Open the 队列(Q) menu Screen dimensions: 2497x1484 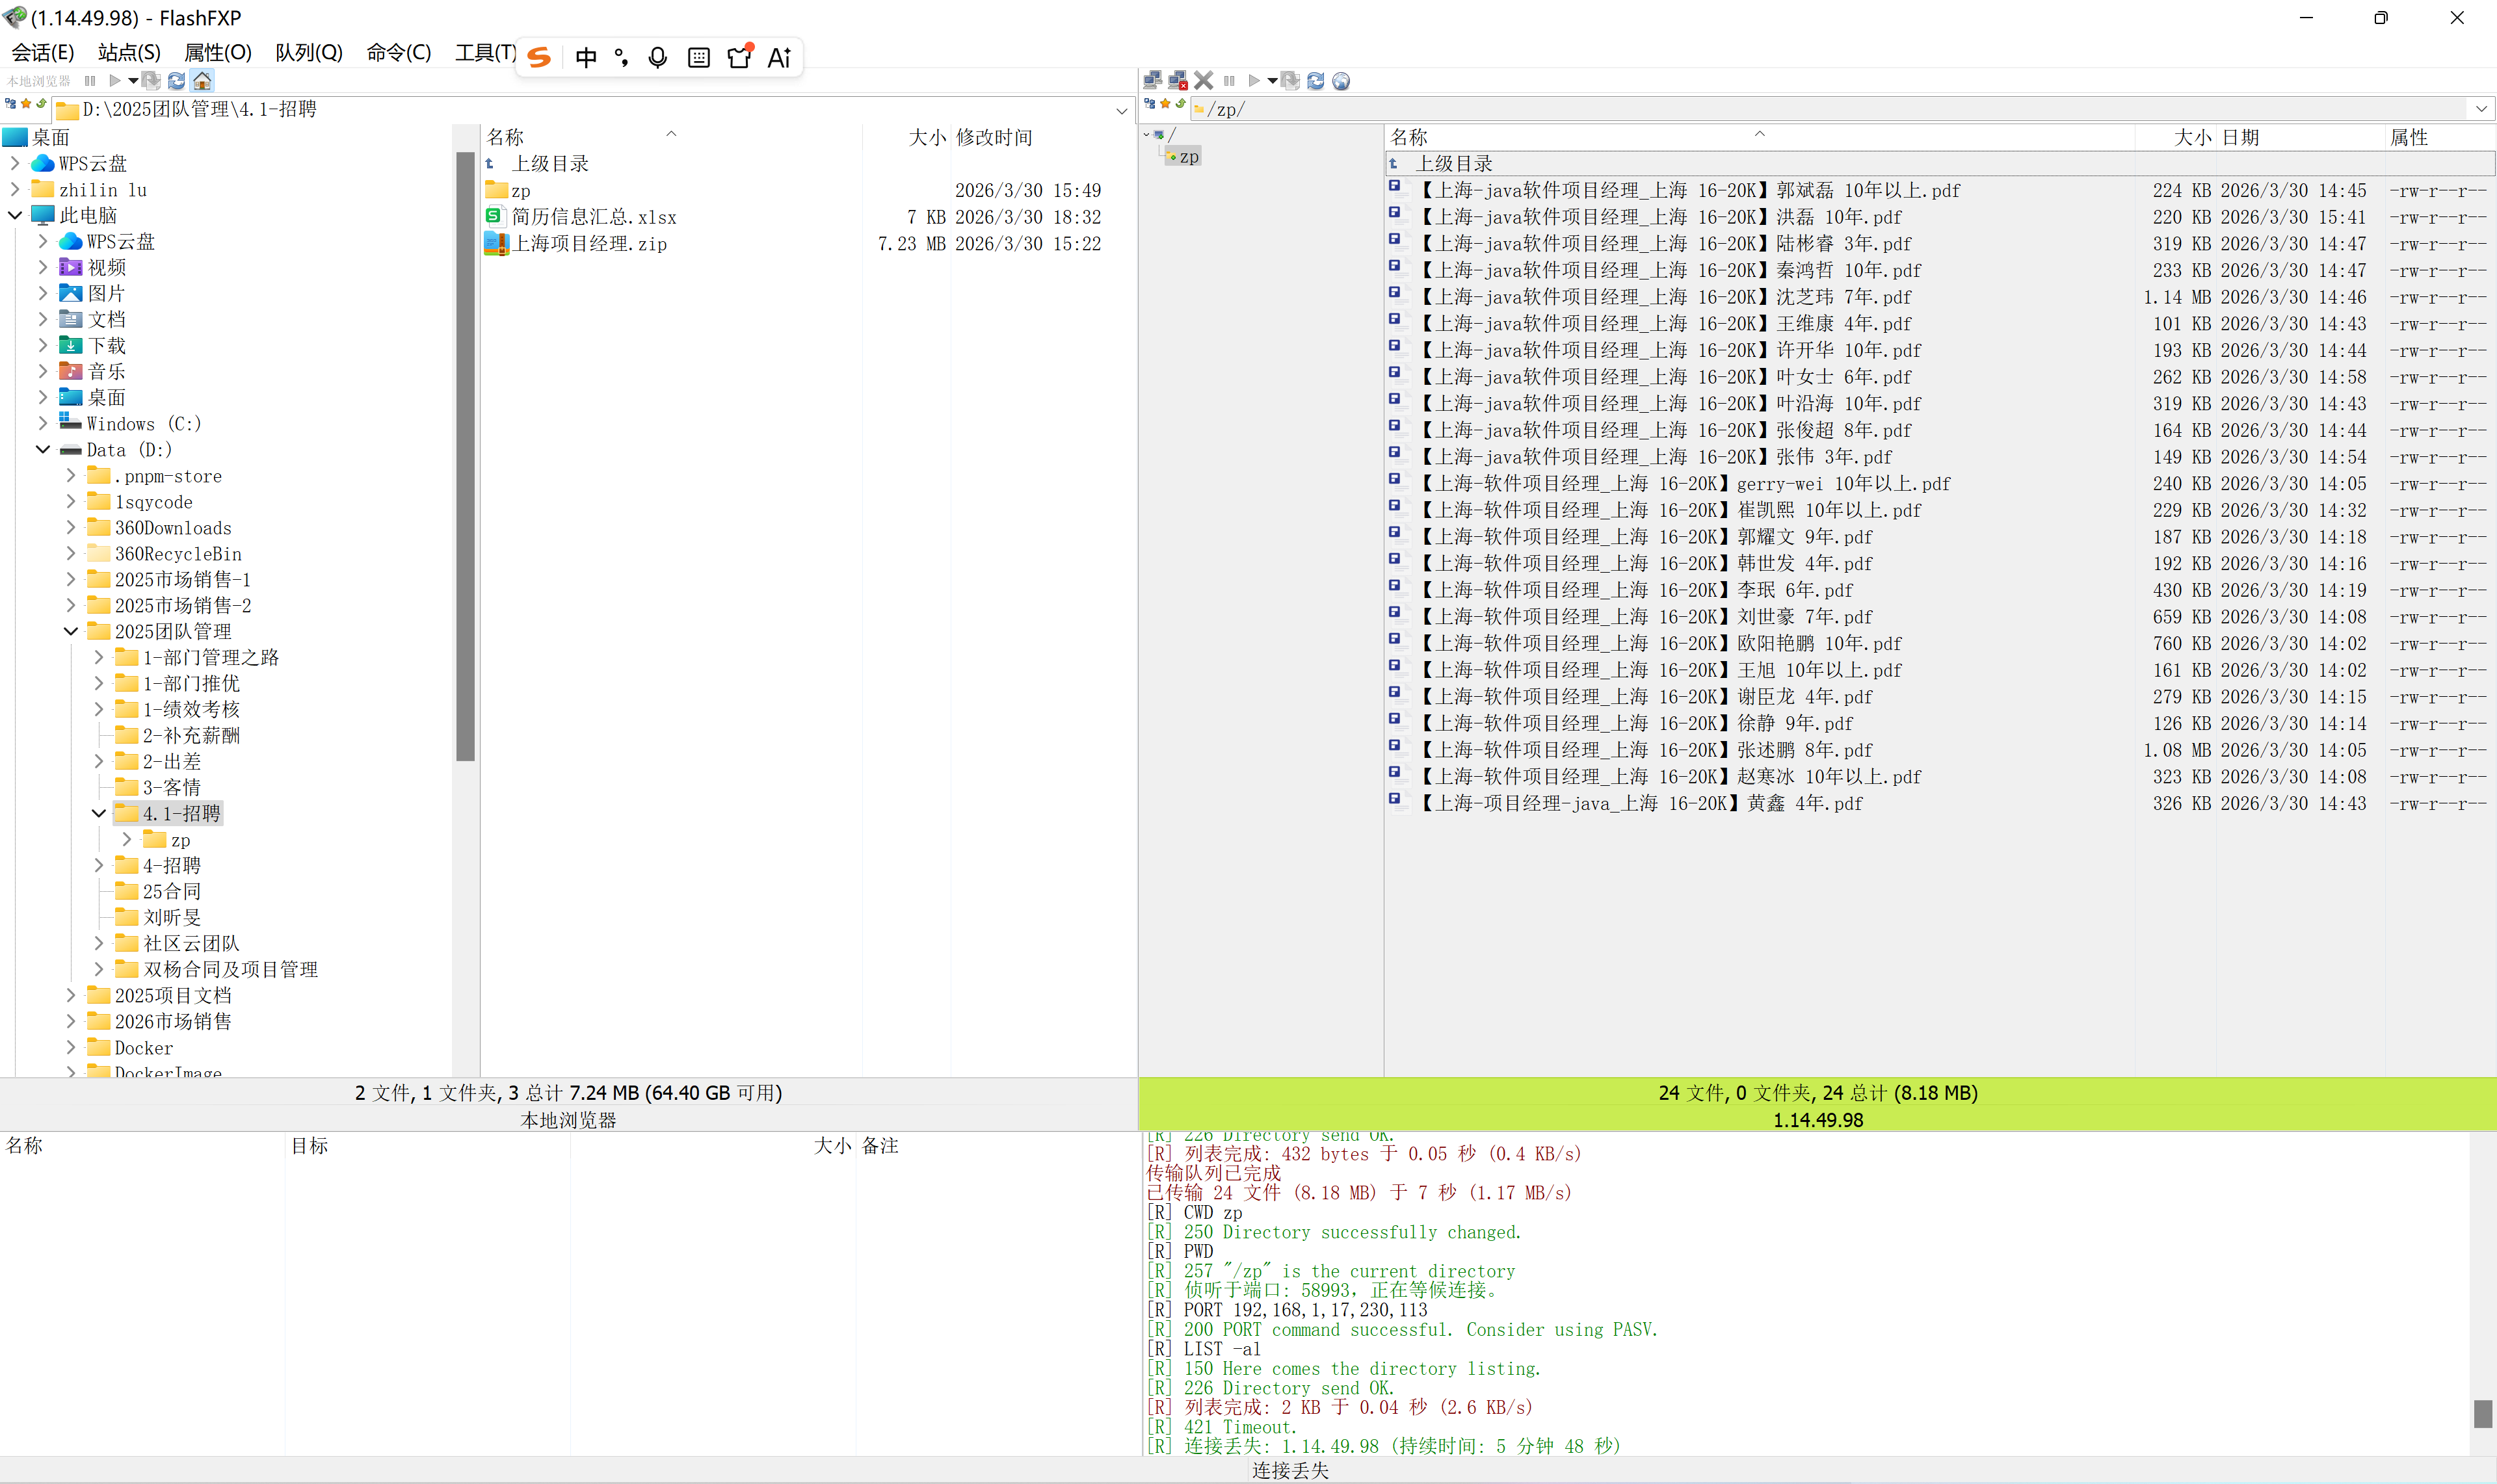coord(308,52)
